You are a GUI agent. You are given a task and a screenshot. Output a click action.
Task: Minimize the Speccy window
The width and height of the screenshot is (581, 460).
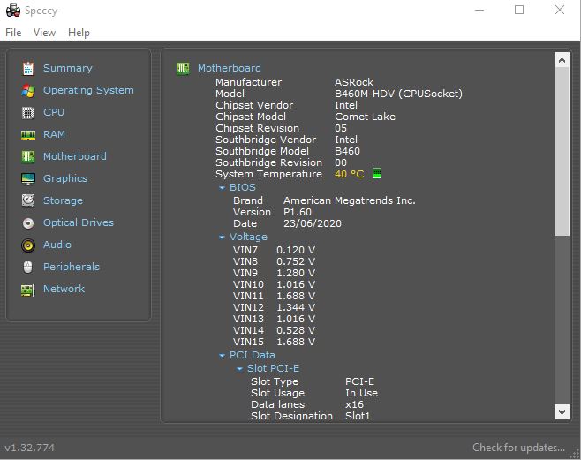[x=479, y=10]
